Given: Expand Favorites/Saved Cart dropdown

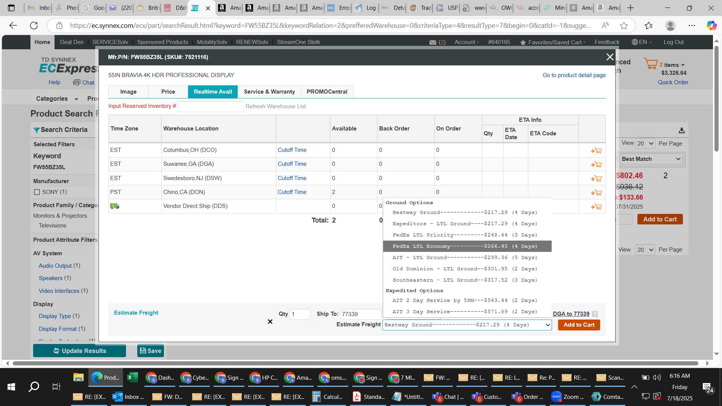Looking at the screenshot, I should (553, 42).
